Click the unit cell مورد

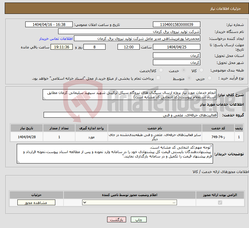point(91,137)
